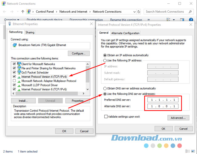Viewport: 197px width, 154px height.
Task: Click the items list scroll up arrow
Action: coord(88,64)
